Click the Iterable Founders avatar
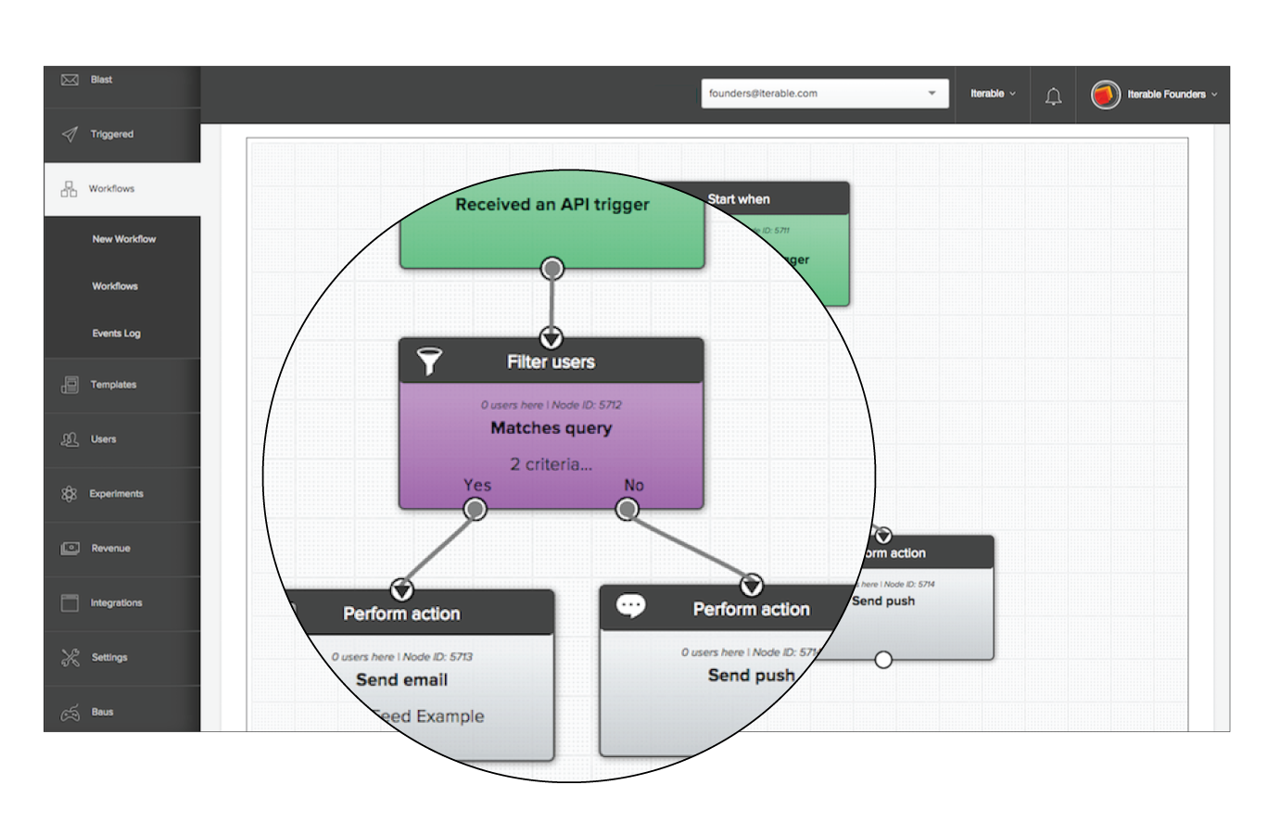 pos(1105,95)
